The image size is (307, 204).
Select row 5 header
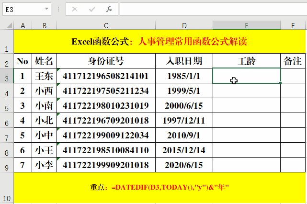point(7,105)
